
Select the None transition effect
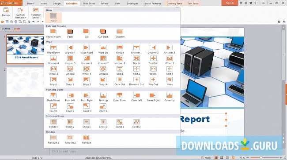53,18
